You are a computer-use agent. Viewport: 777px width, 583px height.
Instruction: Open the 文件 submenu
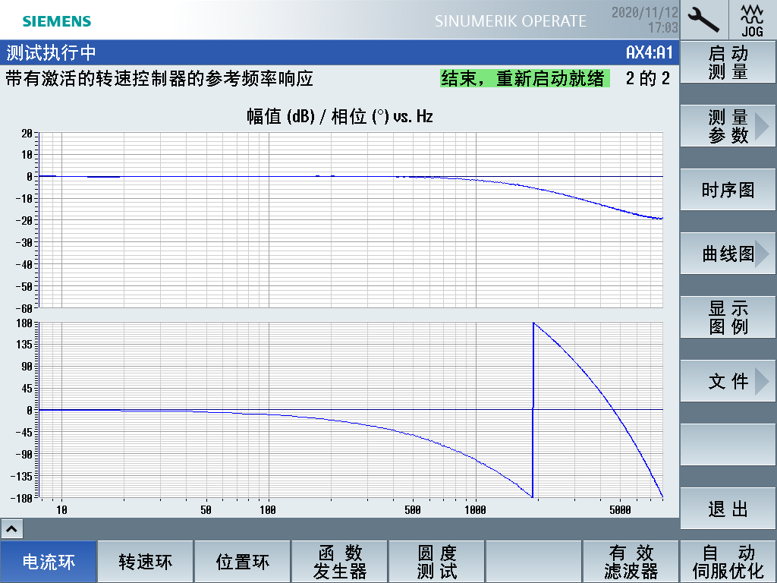point(728,381)
